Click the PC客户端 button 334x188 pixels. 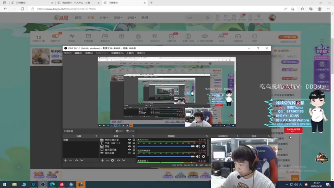pyautogui.click(x=288, y=37)
